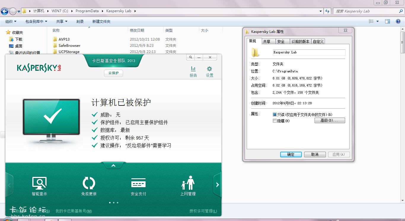
Task: Select the SafeBrowser folder icon
Action: [x=55, y=45]
